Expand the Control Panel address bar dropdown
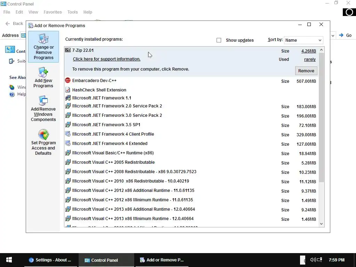 (333, 35)
